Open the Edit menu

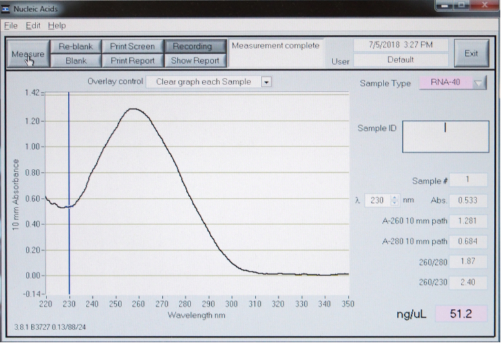coord(33,26)
